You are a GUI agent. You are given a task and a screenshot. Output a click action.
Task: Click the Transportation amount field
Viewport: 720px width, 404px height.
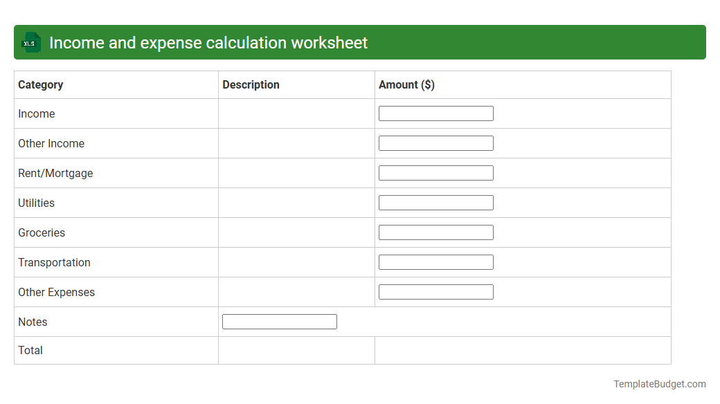pos(435,261)
